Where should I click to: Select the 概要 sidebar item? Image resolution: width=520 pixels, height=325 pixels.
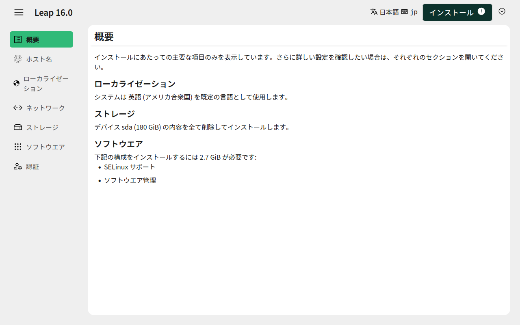click(41, 39)
